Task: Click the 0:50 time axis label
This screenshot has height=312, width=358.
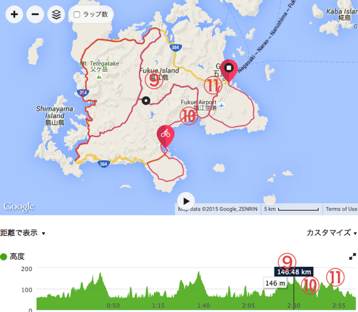Action: coord(113,305)
